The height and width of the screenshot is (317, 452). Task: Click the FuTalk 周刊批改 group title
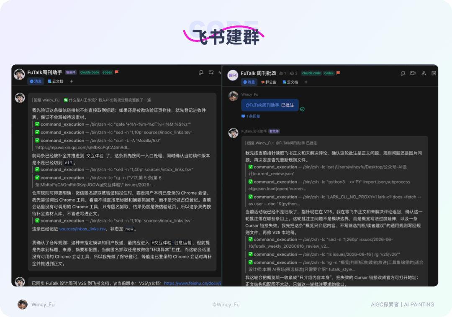tap(259, 73)
